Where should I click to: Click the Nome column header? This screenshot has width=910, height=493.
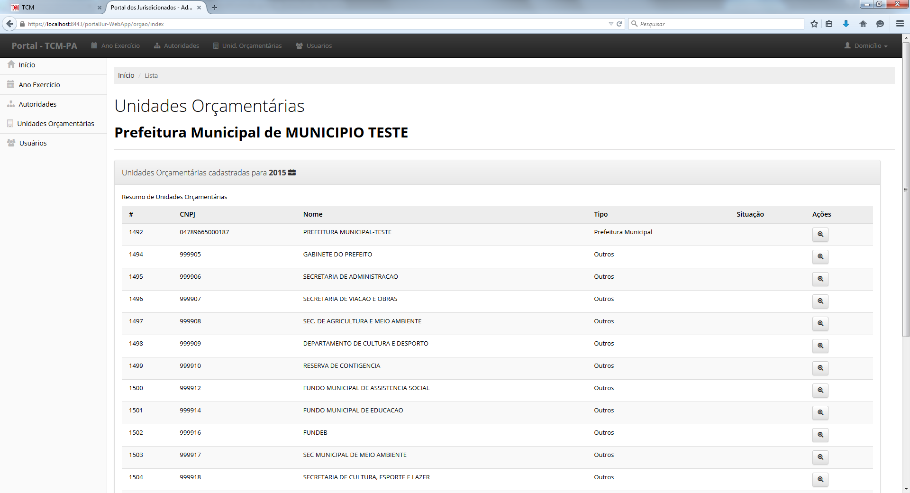pos(313,214)
